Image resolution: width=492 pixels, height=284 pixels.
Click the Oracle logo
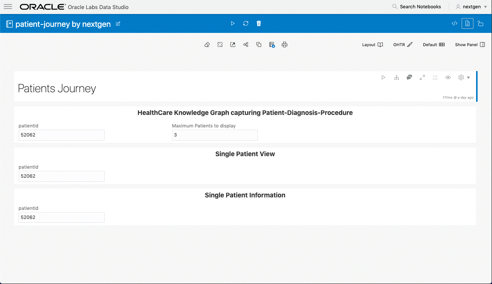click(x=42, y=7)
